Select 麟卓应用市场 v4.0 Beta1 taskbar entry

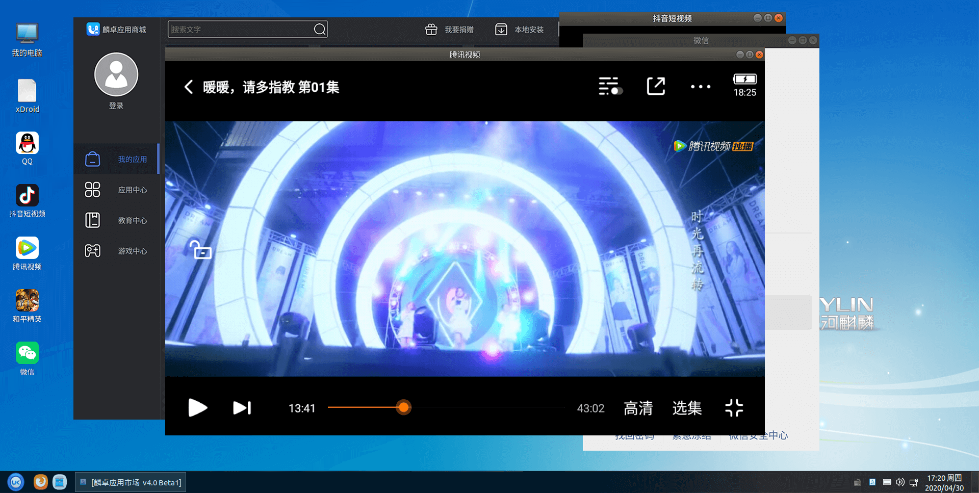[131, 482]
